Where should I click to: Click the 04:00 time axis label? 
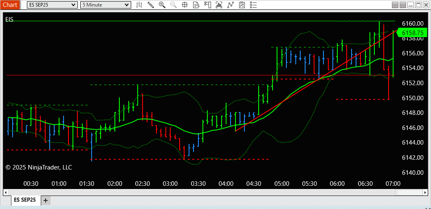click(x=226, y=183)
